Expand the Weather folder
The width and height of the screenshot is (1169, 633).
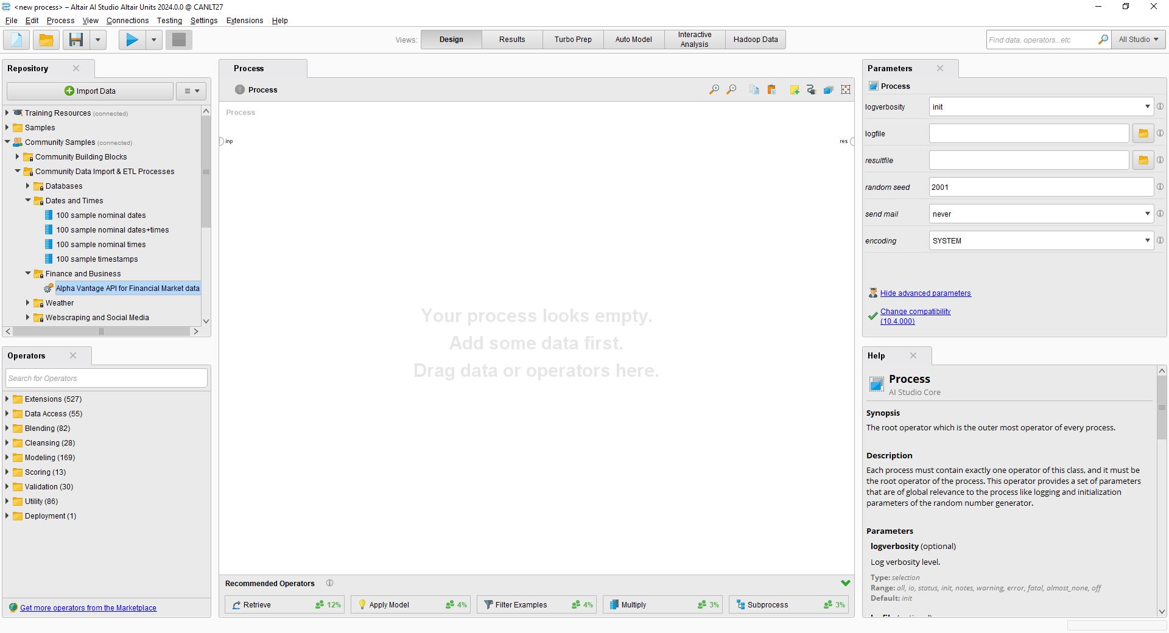[28, 303]
